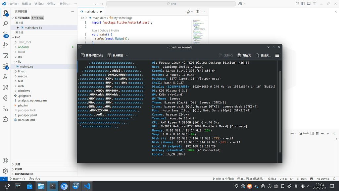This screenshot has width=339, height=191.
Task: Toggle the Wi-Fi network tray icon
Action: point(296,186)
